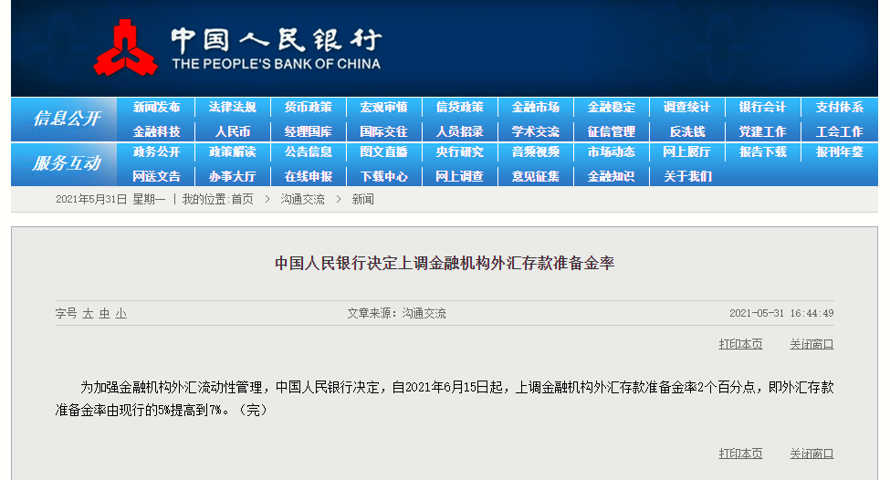890x480 pixels.
Task: Open the 新闻发布 menu item
Action: [156, 108]
